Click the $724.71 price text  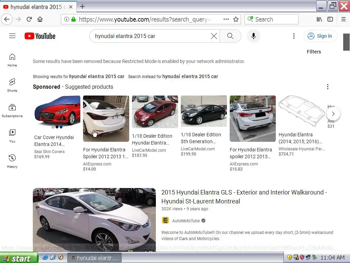(286, 154)
